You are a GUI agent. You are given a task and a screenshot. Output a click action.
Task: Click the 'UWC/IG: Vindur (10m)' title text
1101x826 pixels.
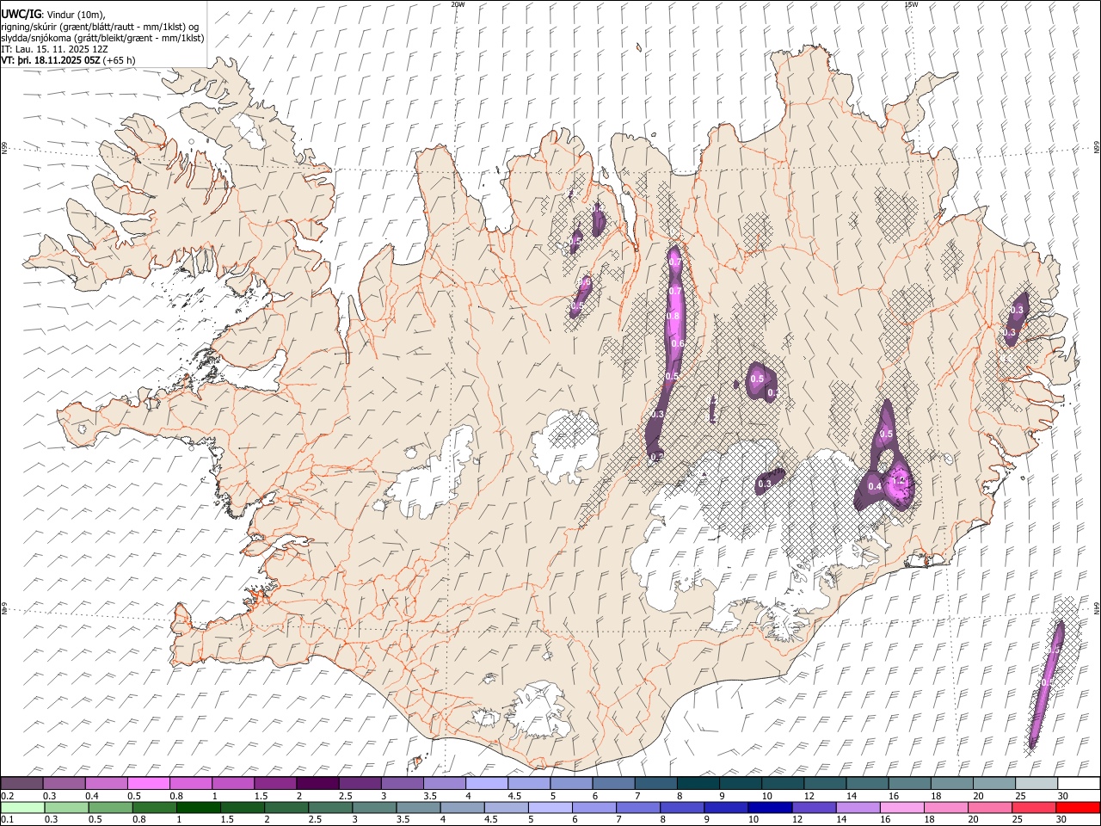53,15
